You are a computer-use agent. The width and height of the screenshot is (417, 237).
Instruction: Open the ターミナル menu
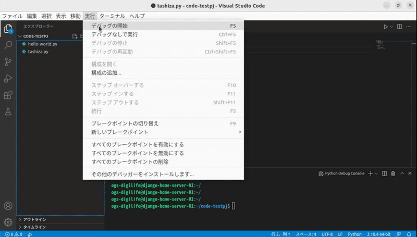(112, 16)
